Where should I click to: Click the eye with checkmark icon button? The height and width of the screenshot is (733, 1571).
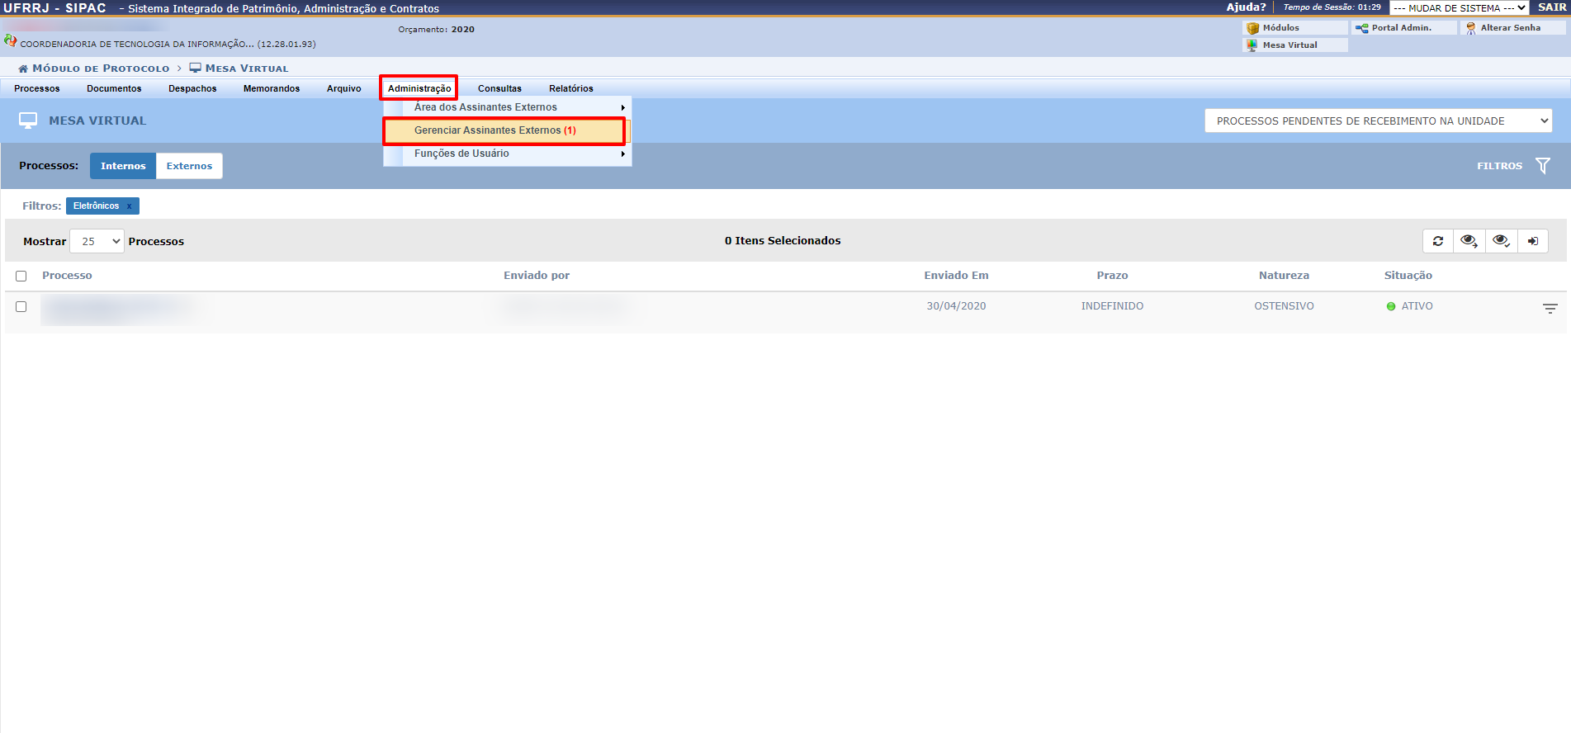pyautogui.click(x=1501, y=241)
